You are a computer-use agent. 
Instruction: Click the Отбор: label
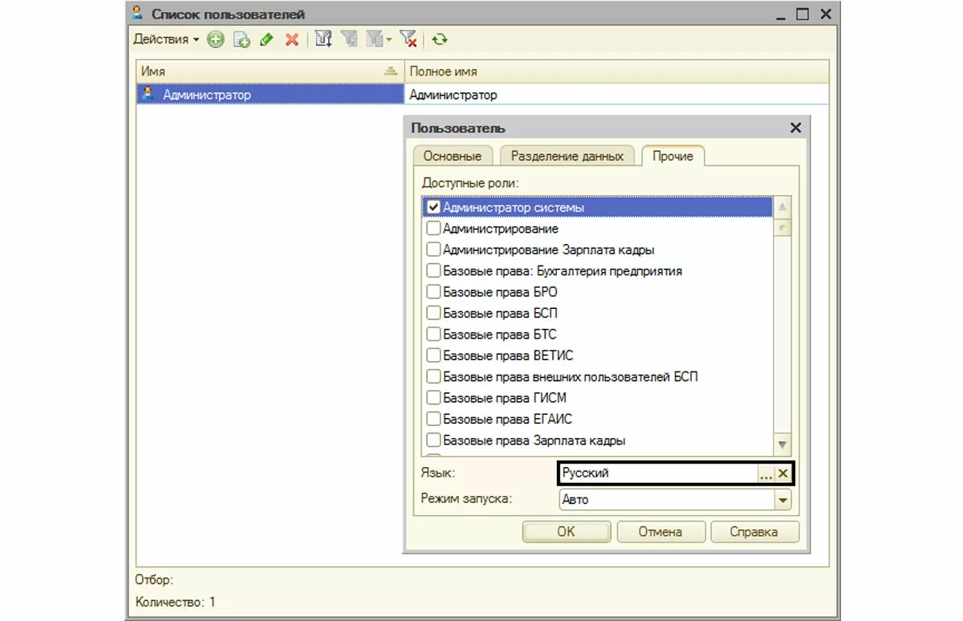(154, 579)
